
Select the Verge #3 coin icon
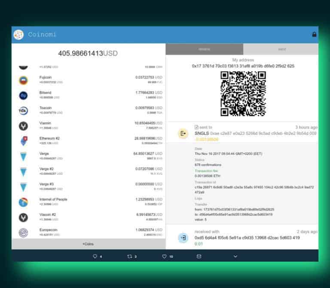click(x=23, y=187)
